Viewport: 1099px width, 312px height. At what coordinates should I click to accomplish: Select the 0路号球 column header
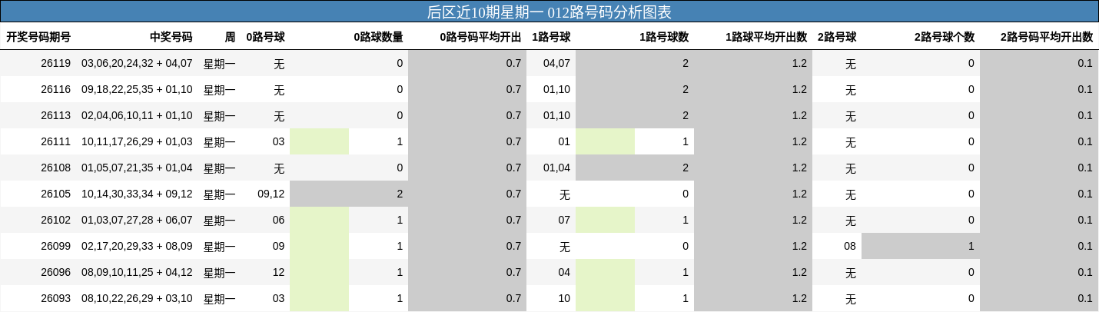pos(265,37)
